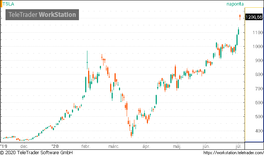Click the current price tag 1208,66
Image resolution: width=264 pixels, height=156 pixels.
point(254,17)
